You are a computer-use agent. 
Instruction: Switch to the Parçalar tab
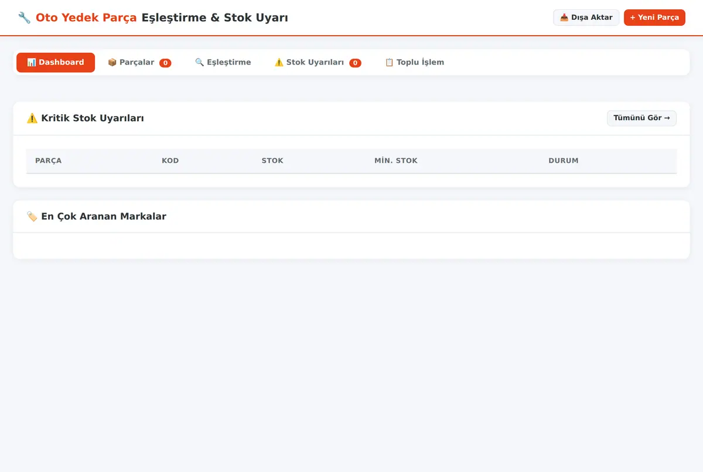coord(139,63)
